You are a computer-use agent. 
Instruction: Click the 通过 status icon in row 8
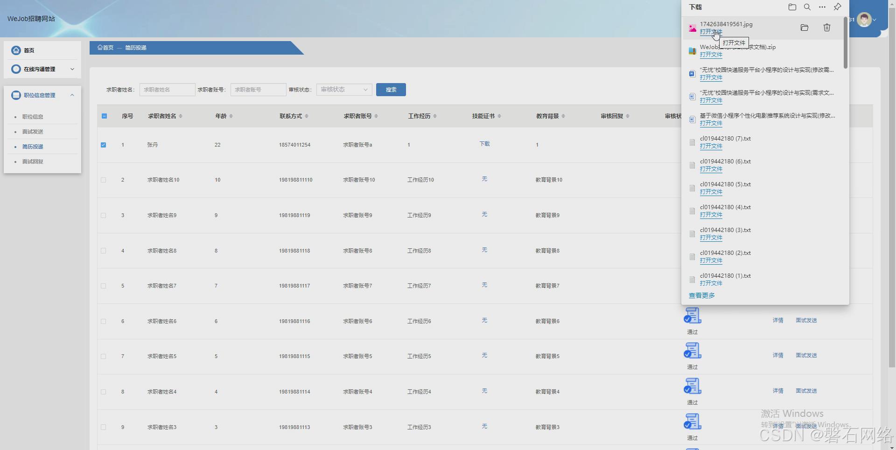click(x=693, y=386)
